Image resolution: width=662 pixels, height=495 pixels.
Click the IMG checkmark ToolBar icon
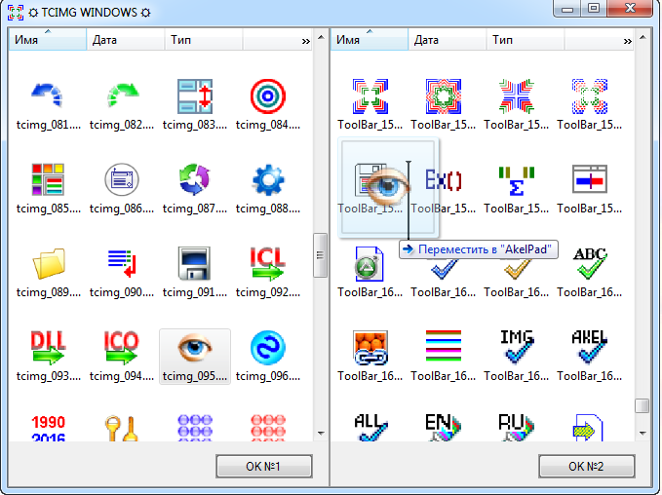click(x=517, y=347)
